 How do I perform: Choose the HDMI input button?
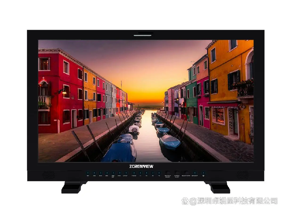(119, 173)
